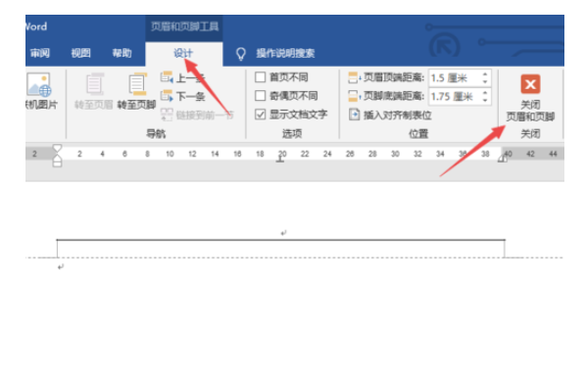
Task: Uncheck 显示文档文字 checkbox
Action: 260,115
